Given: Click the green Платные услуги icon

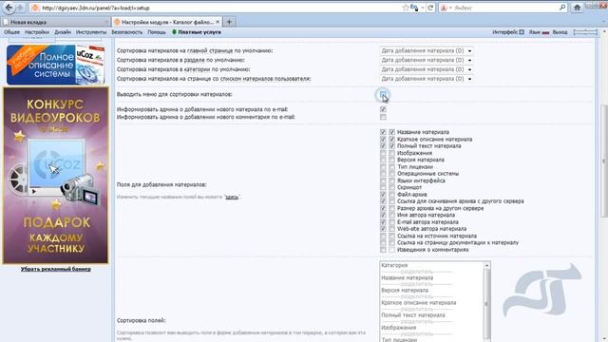Looking at the screenshot, I should click(174, 32).
